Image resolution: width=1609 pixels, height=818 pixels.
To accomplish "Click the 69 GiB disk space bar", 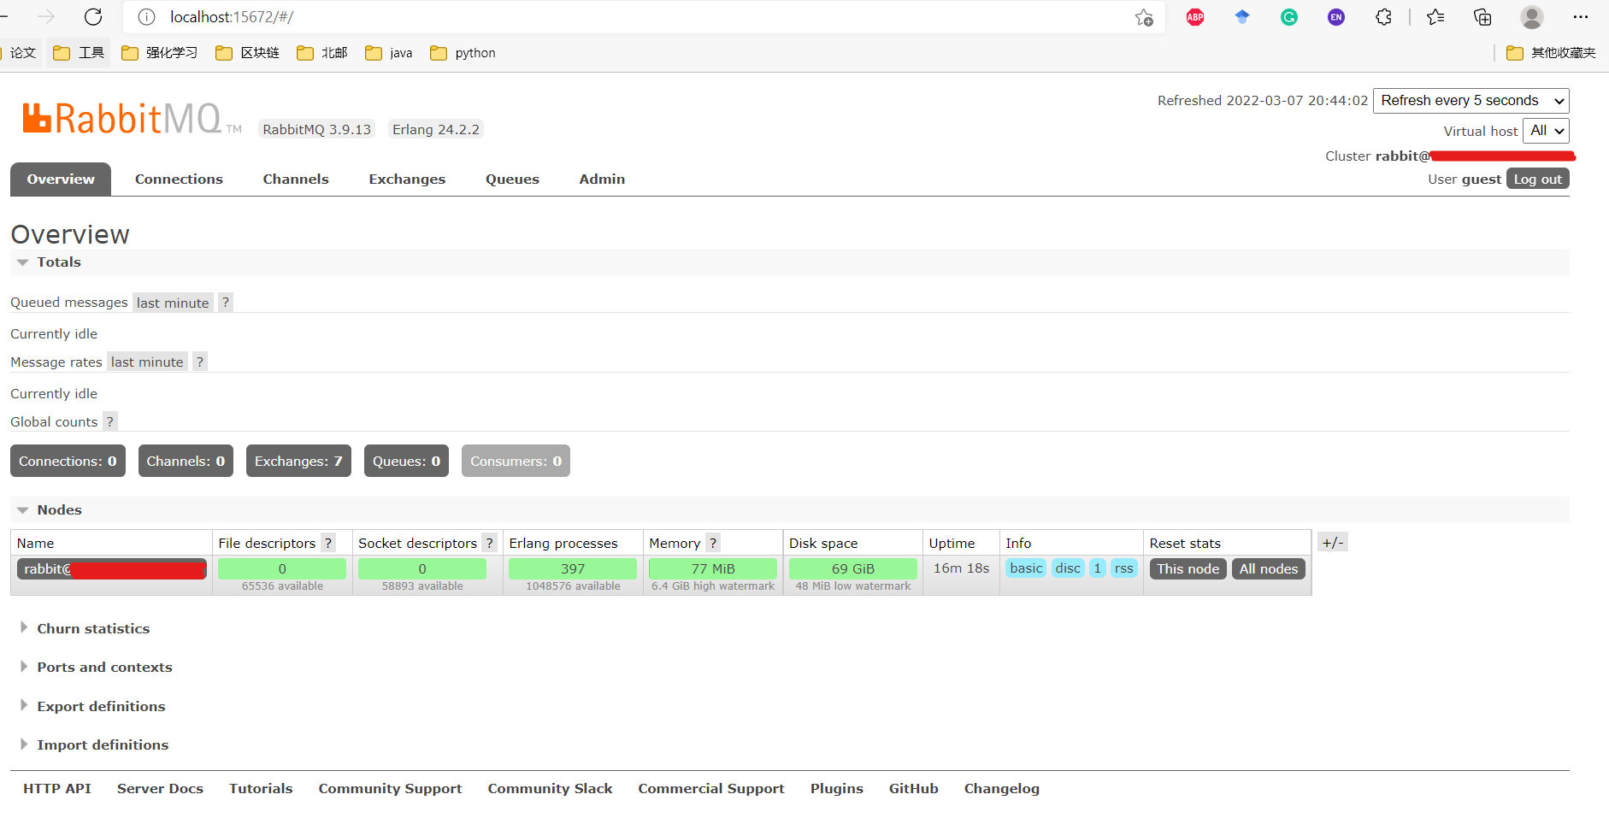I will [853, 568].
